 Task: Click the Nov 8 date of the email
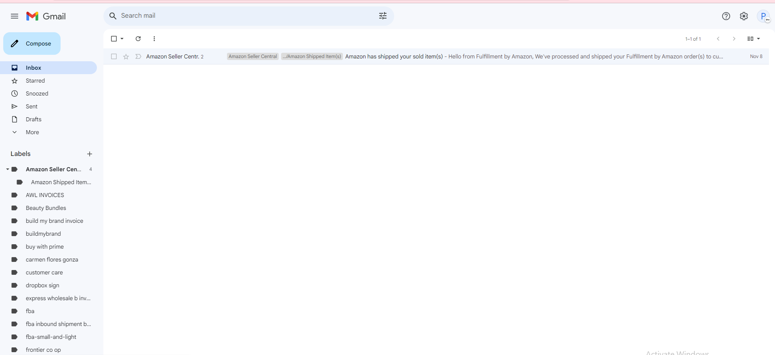click(x=756, y=56)
